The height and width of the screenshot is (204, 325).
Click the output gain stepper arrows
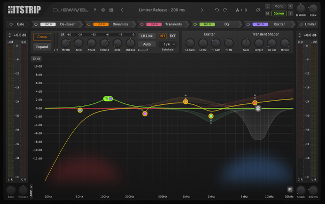tap(299, 35)
